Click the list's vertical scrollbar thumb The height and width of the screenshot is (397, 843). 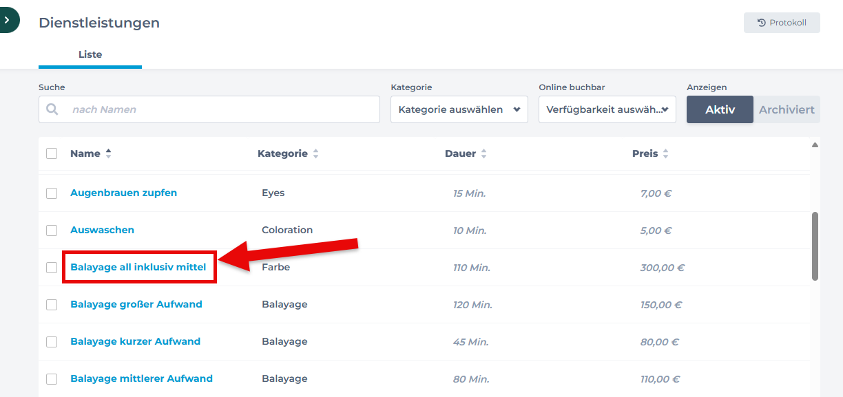coord(815,246)
